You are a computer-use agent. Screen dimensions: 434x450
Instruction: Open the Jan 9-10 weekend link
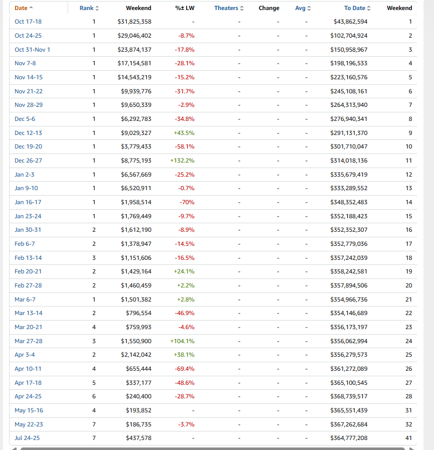pyautogui.click(x=26, y=188)
